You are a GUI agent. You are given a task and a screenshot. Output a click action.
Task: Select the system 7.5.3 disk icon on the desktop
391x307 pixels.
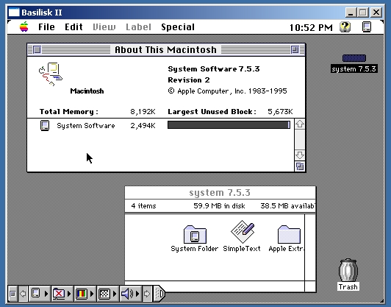click(354, 58)
